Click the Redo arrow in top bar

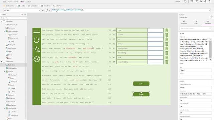coord(197,1)
